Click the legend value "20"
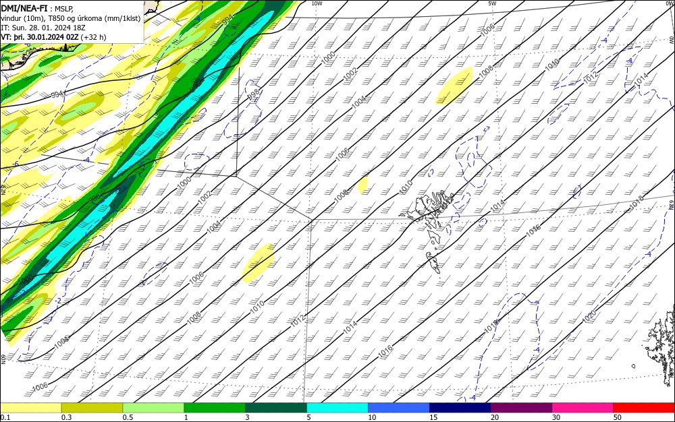 495,417
